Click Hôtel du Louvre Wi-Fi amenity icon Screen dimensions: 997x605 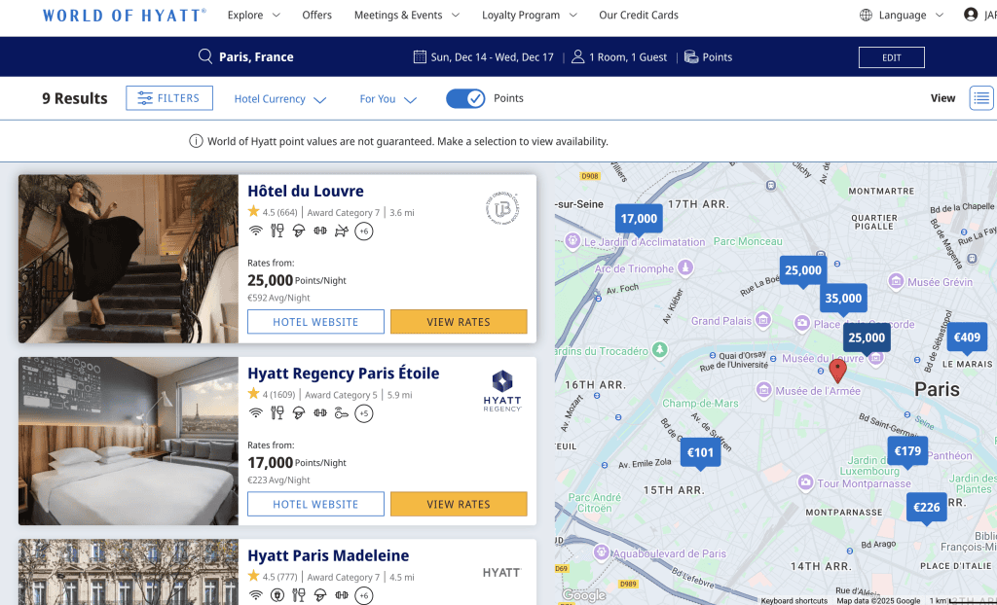[x=256, y=231]
